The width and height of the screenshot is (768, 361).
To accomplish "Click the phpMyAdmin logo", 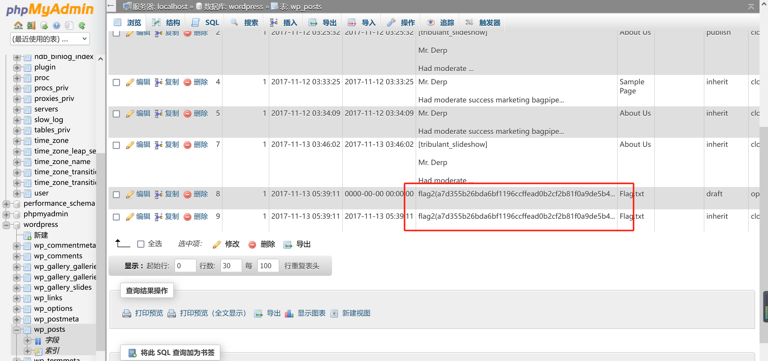I will click(50, 10).
